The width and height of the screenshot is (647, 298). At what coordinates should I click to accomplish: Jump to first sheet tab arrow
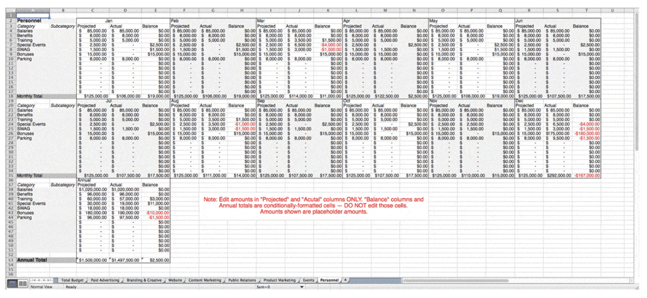pyautogui.click(x=33, y=280)
